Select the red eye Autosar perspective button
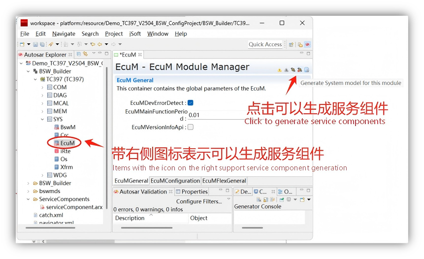This screenshot has width=424, height=259. pos(307,45)
